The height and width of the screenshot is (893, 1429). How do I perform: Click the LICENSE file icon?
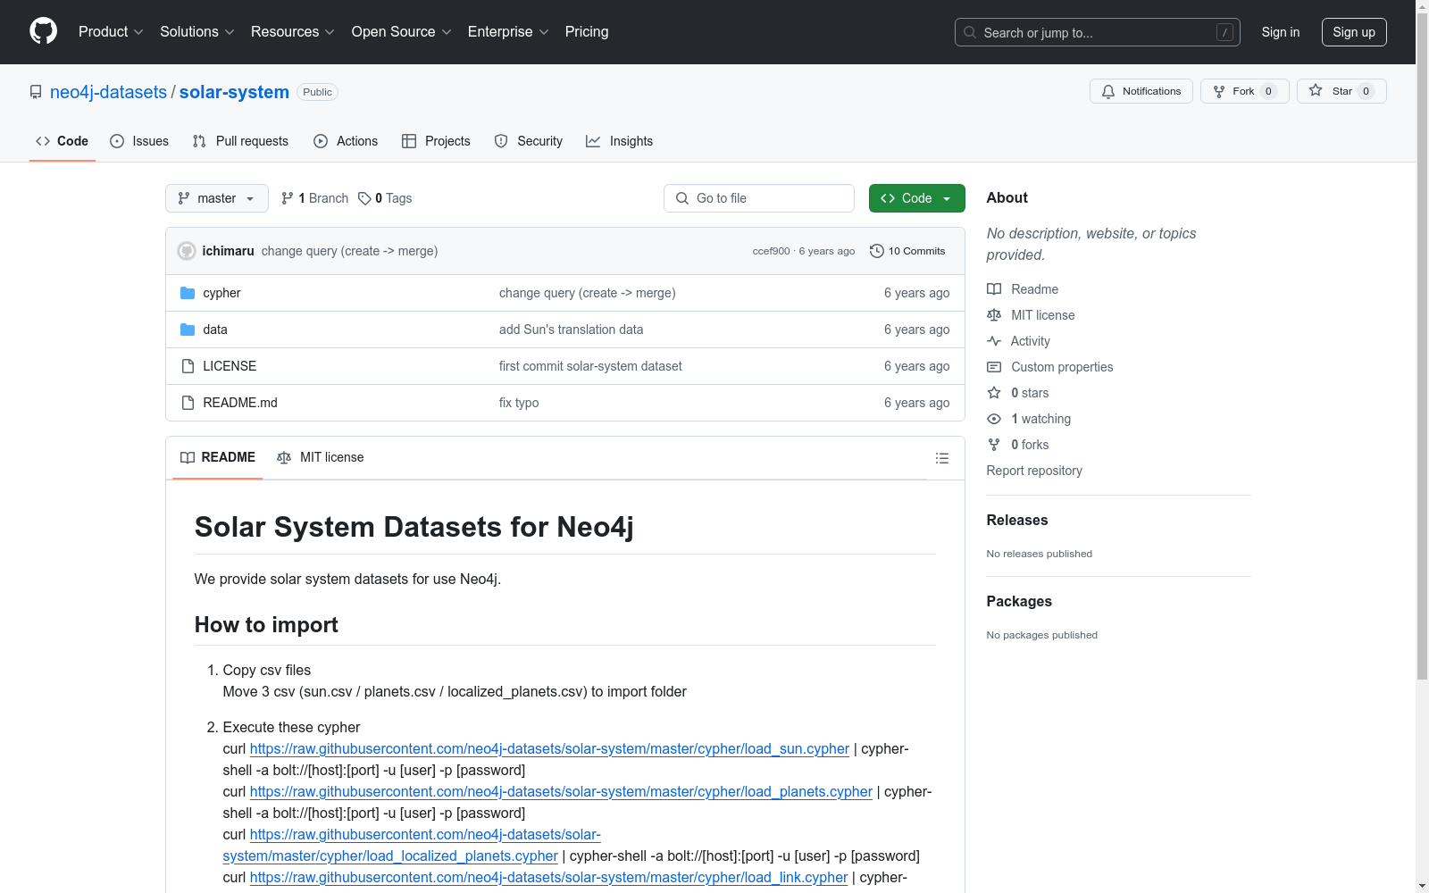coord(188,366)
